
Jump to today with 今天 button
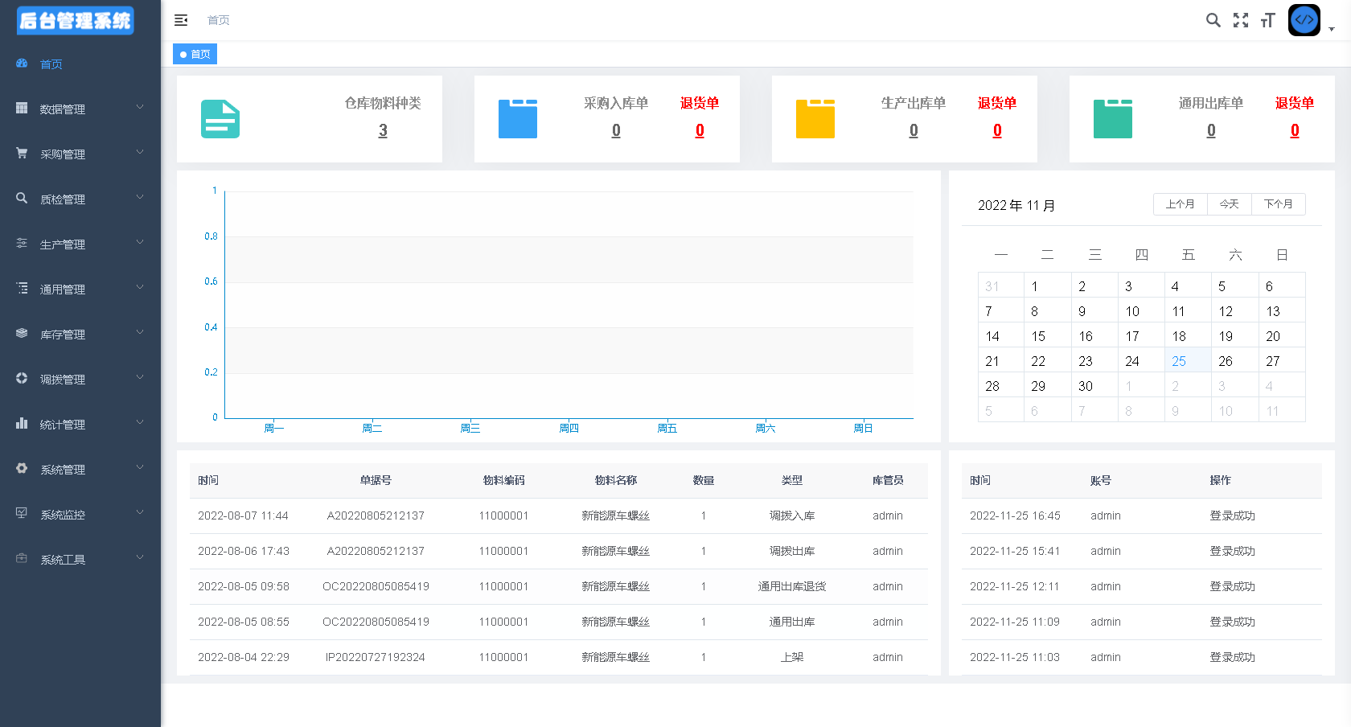click(1229, 204)
